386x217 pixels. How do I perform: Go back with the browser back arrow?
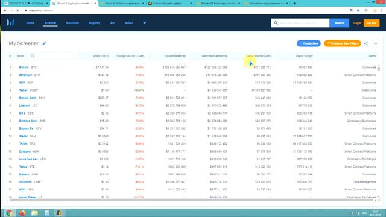click(5, 11)
